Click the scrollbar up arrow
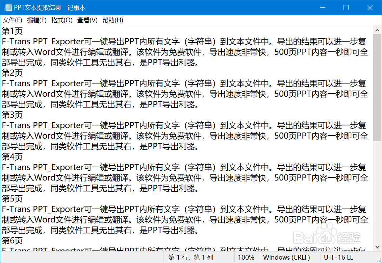The image size is (382, 263). tap(377, 30)
